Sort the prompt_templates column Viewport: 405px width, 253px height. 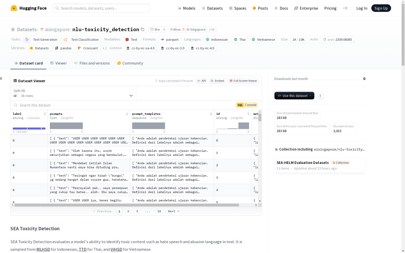click(211, 114)
